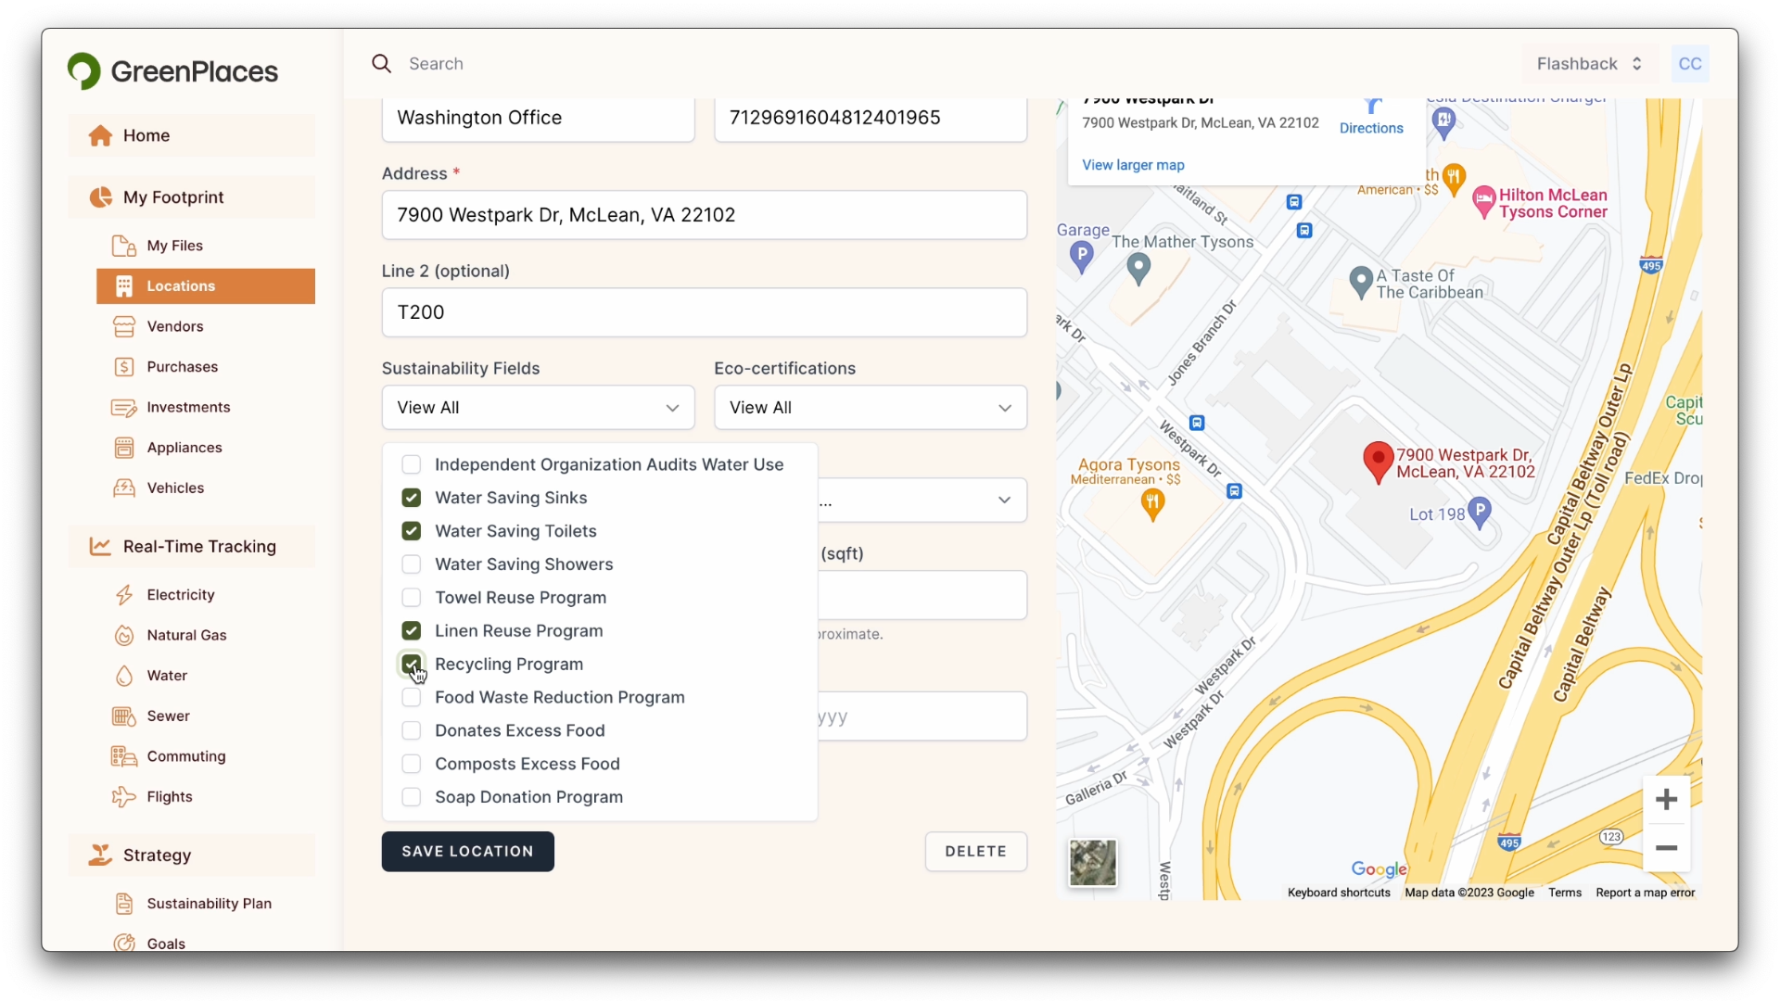Click the Delete button
The height and width of the screenshot is (1001, 1780).
(975, 852)
